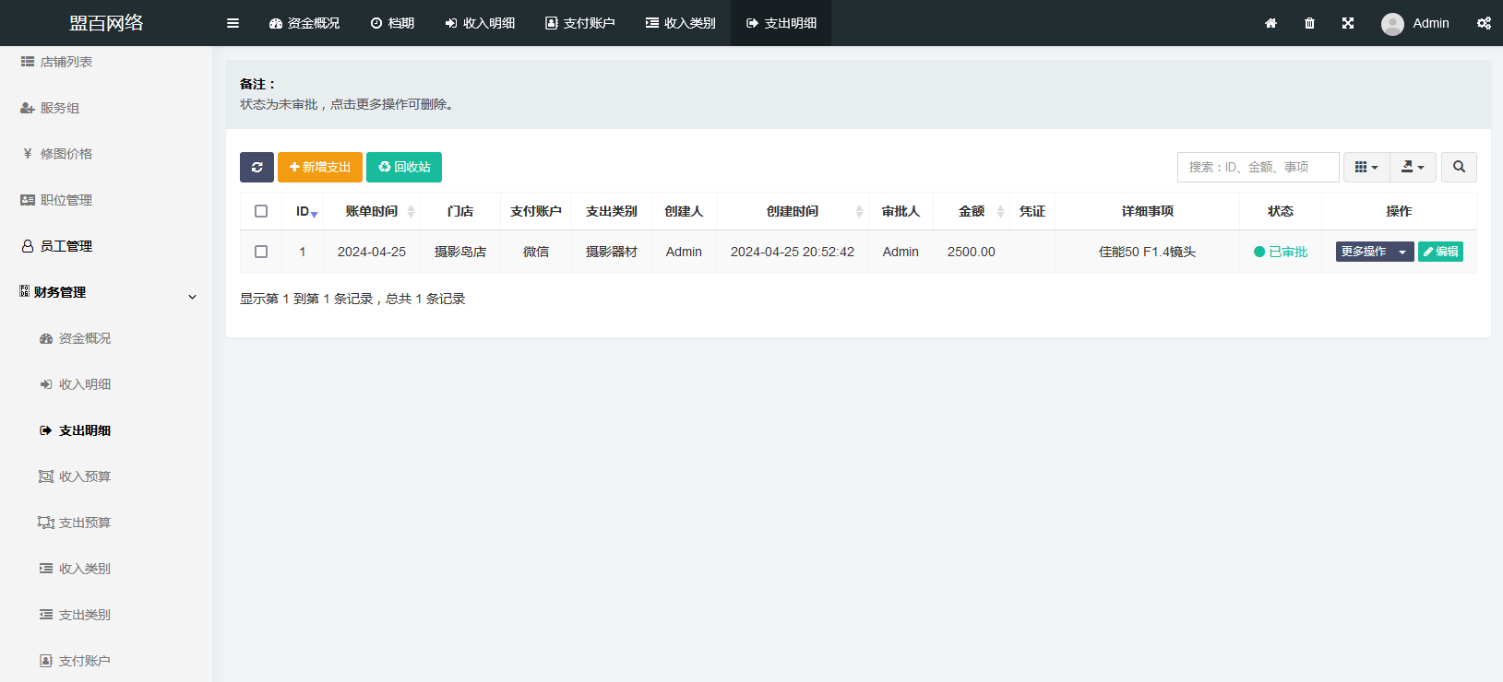Viewport: 1503px width, 682px height.
Task: Open settings gears icon at top right
Action: point(1484,23)
